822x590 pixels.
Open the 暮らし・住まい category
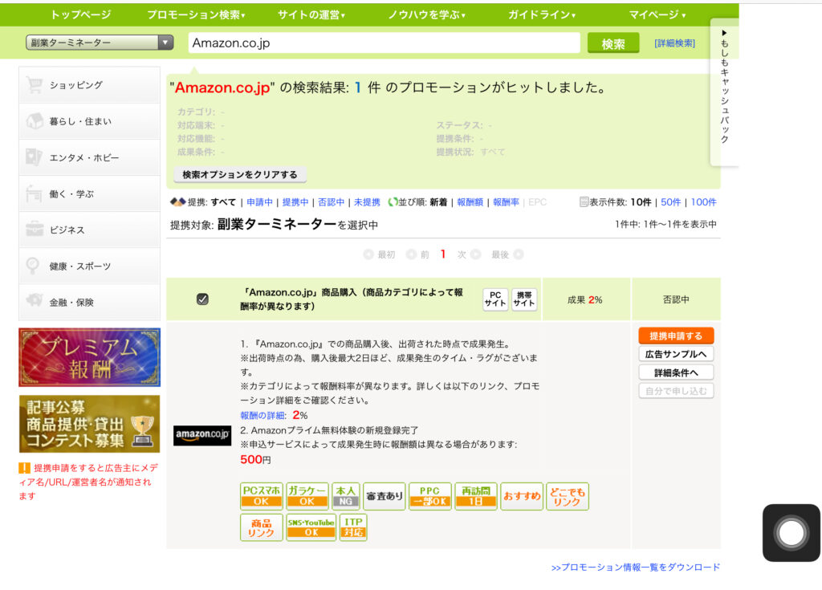pyautogui.click(x=90, y=121)
